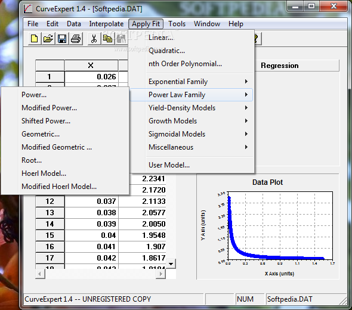The image size is (352, 310).
Task: Click the row 12 header
Action: click(50, 201)
